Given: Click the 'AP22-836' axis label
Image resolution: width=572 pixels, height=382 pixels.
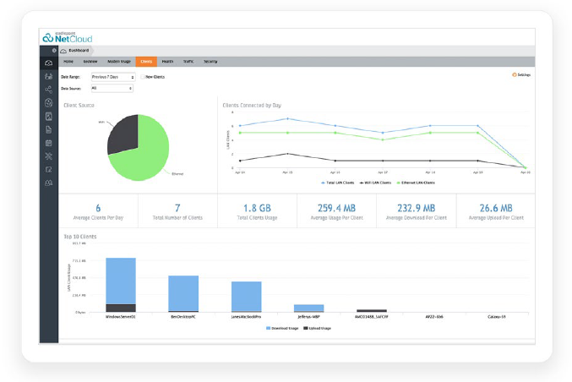Looking at the screenshot, I should 434,317.
